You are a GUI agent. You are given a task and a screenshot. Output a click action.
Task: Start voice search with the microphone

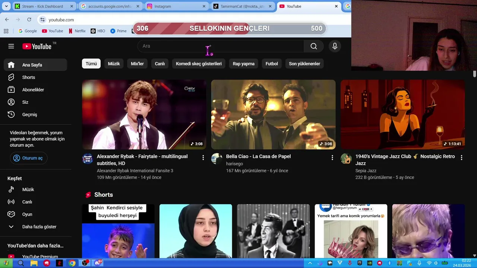[335, 46]
